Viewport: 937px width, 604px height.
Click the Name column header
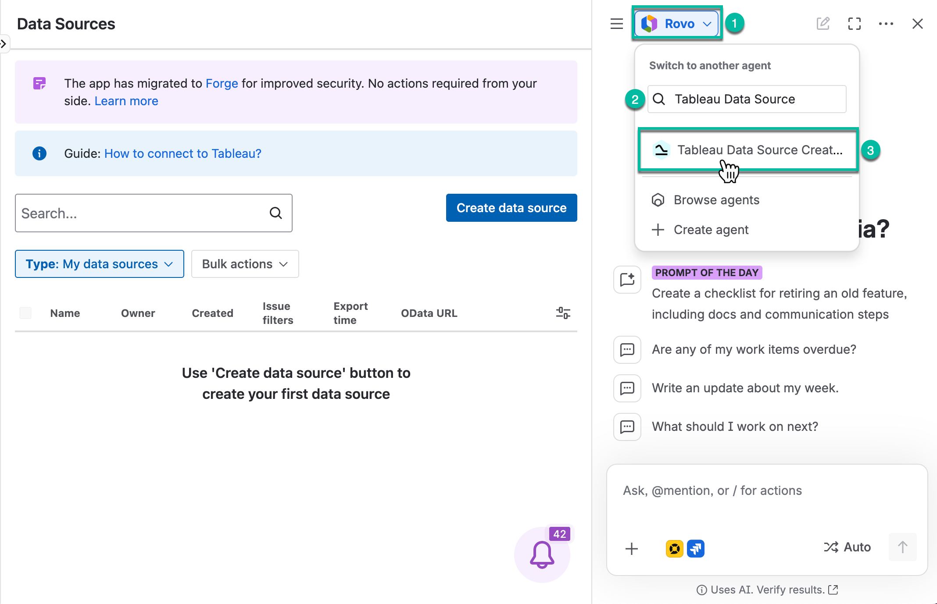click(x=65, y=313)
